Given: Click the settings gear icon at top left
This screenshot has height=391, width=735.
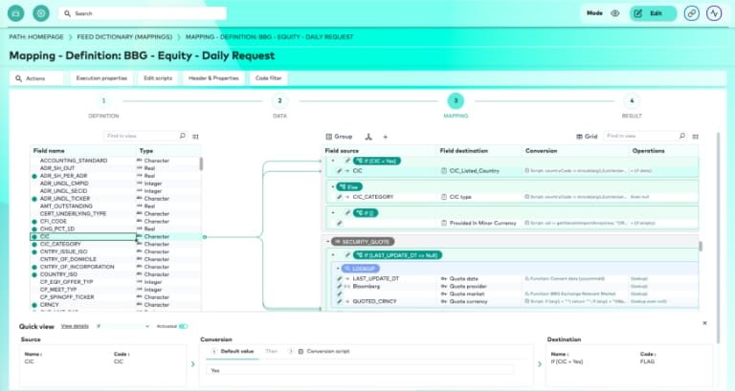Looking at the screenshot, I should click(x=40, y=13).
